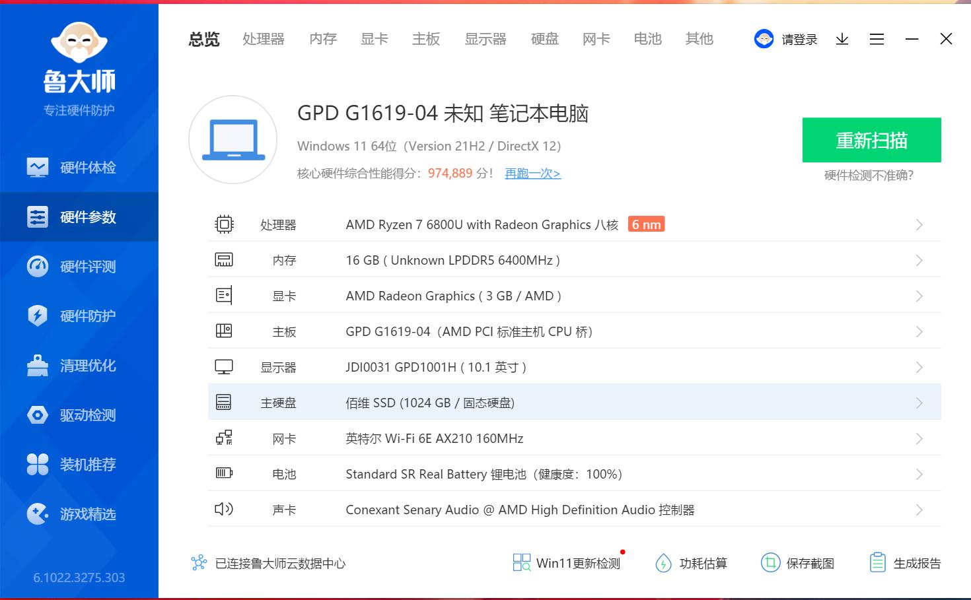Open the 装机推荐 section
Image resolution: width=971 pixels, height=600 pixels.
coord(79,464)
